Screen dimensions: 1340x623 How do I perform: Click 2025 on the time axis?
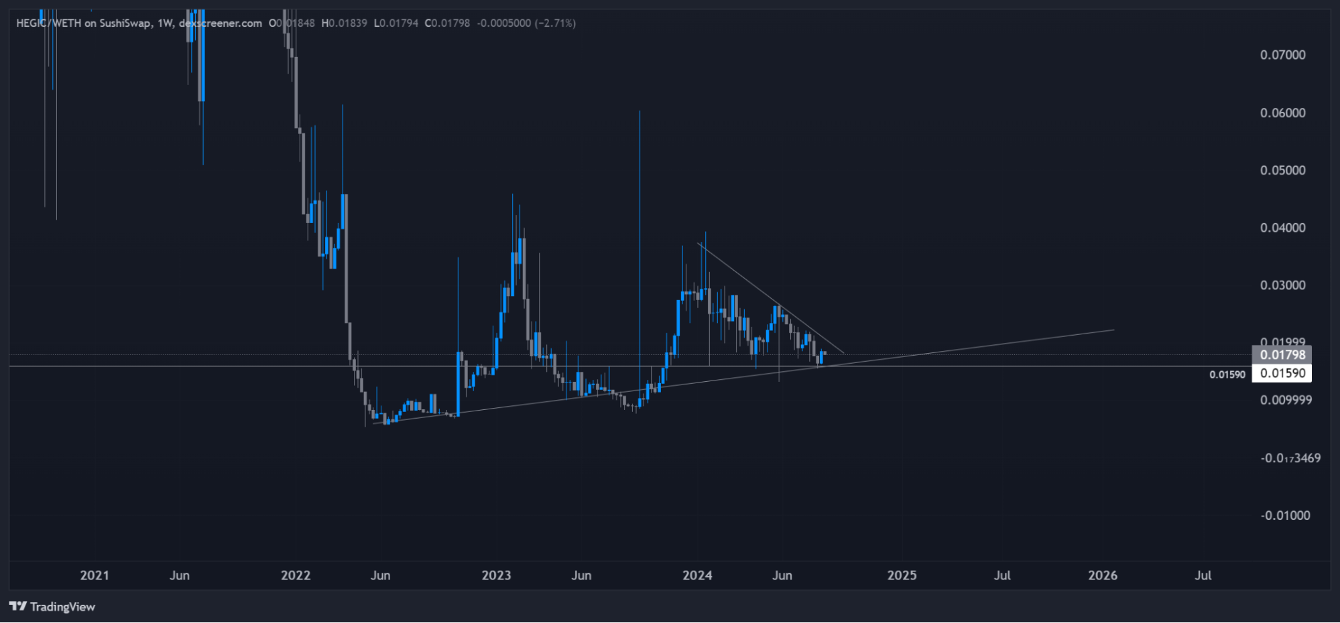902,575
